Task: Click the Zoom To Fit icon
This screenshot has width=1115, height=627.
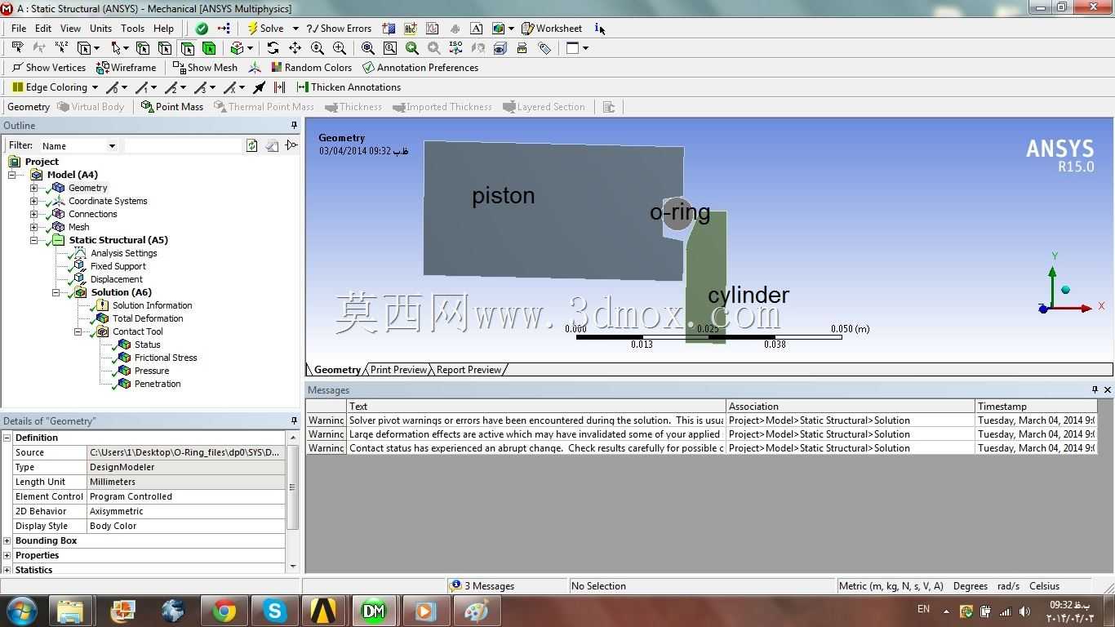Action: click(368, 48)
